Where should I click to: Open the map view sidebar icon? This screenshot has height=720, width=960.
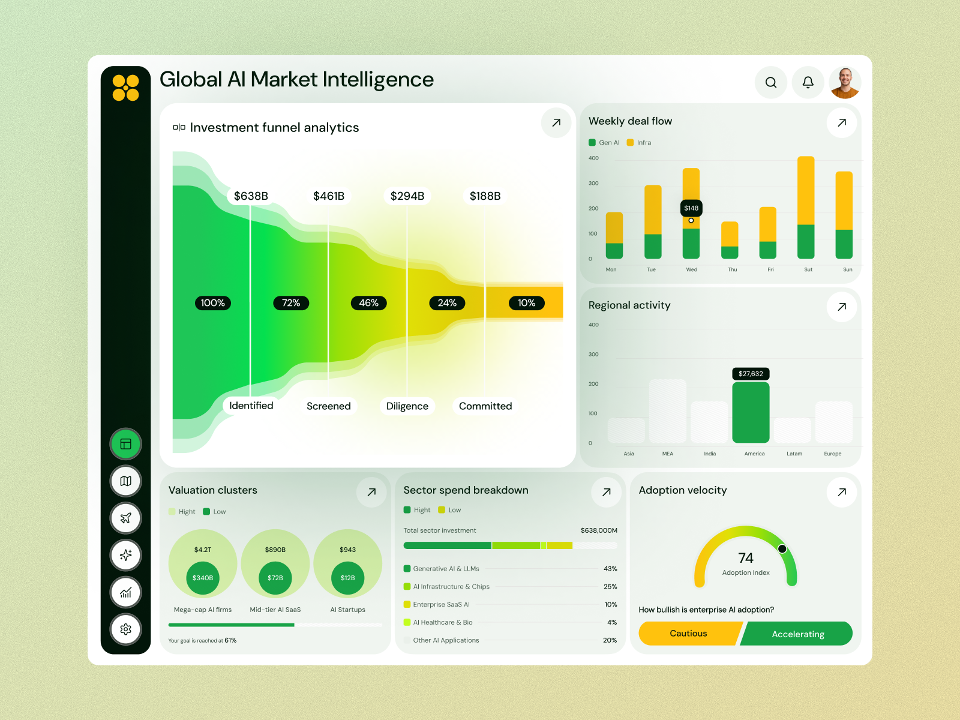tap(125, 481)
